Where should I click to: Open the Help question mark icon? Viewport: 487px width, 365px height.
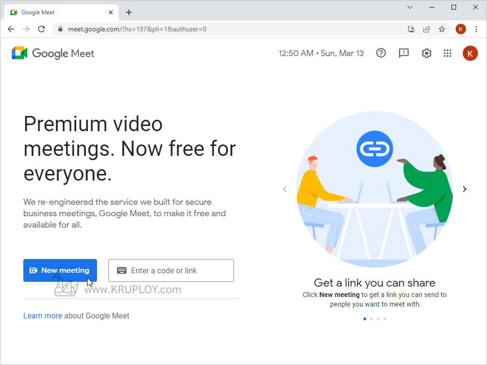coord(381,53)
